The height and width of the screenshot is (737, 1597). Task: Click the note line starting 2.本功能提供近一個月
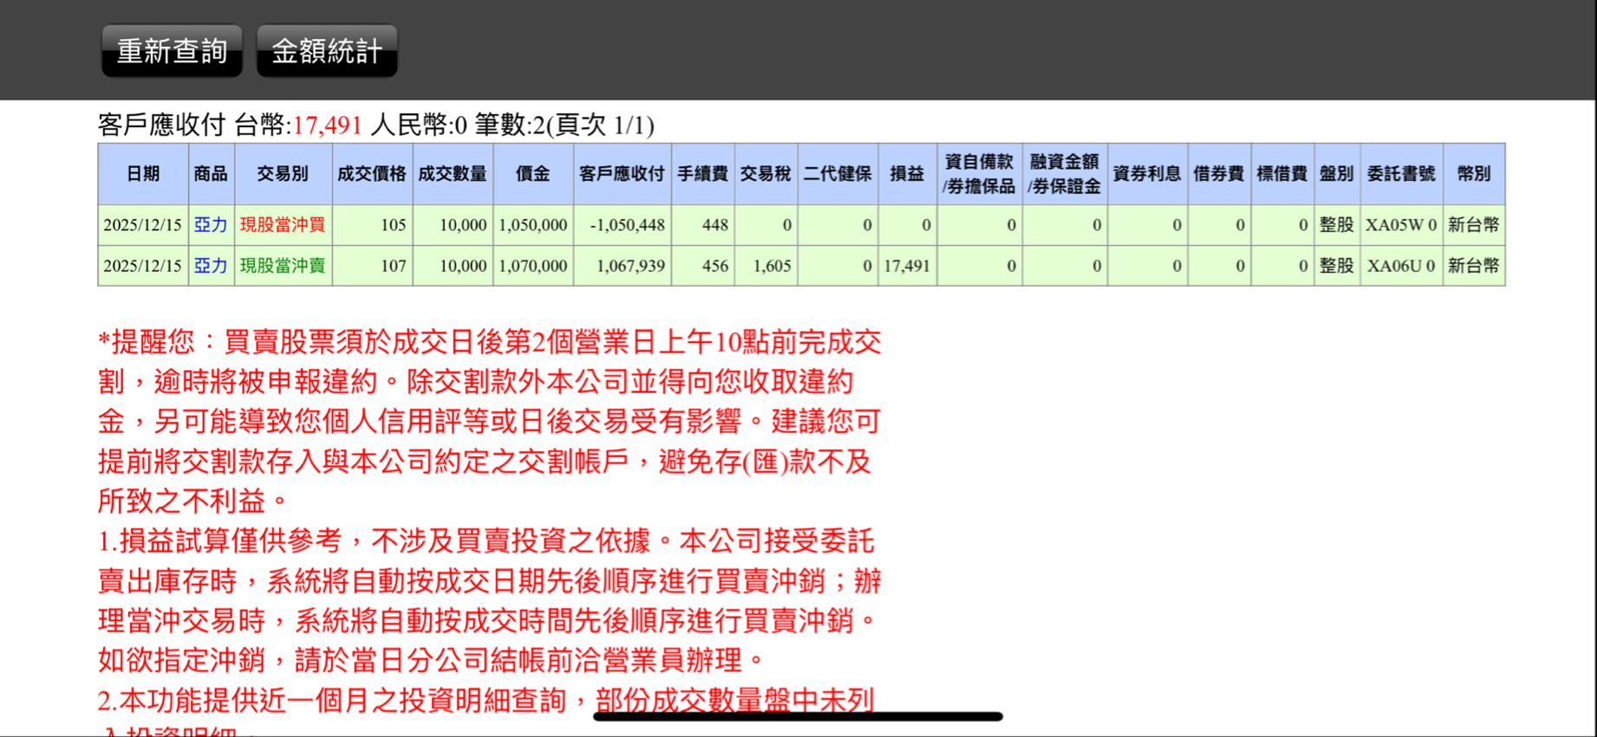(x=486, y=701)
